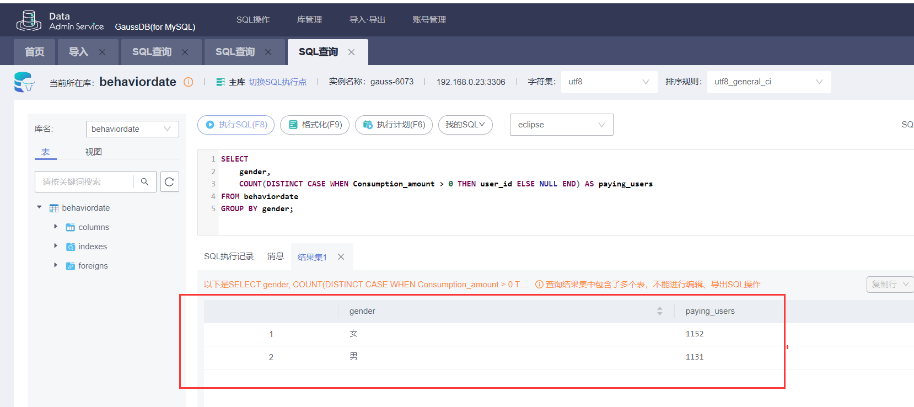Viewport: 914px width, 407px height.
Task: Click the 请按关键词搜索 search field
Action: pyautogui.click(x=84, y=181)
